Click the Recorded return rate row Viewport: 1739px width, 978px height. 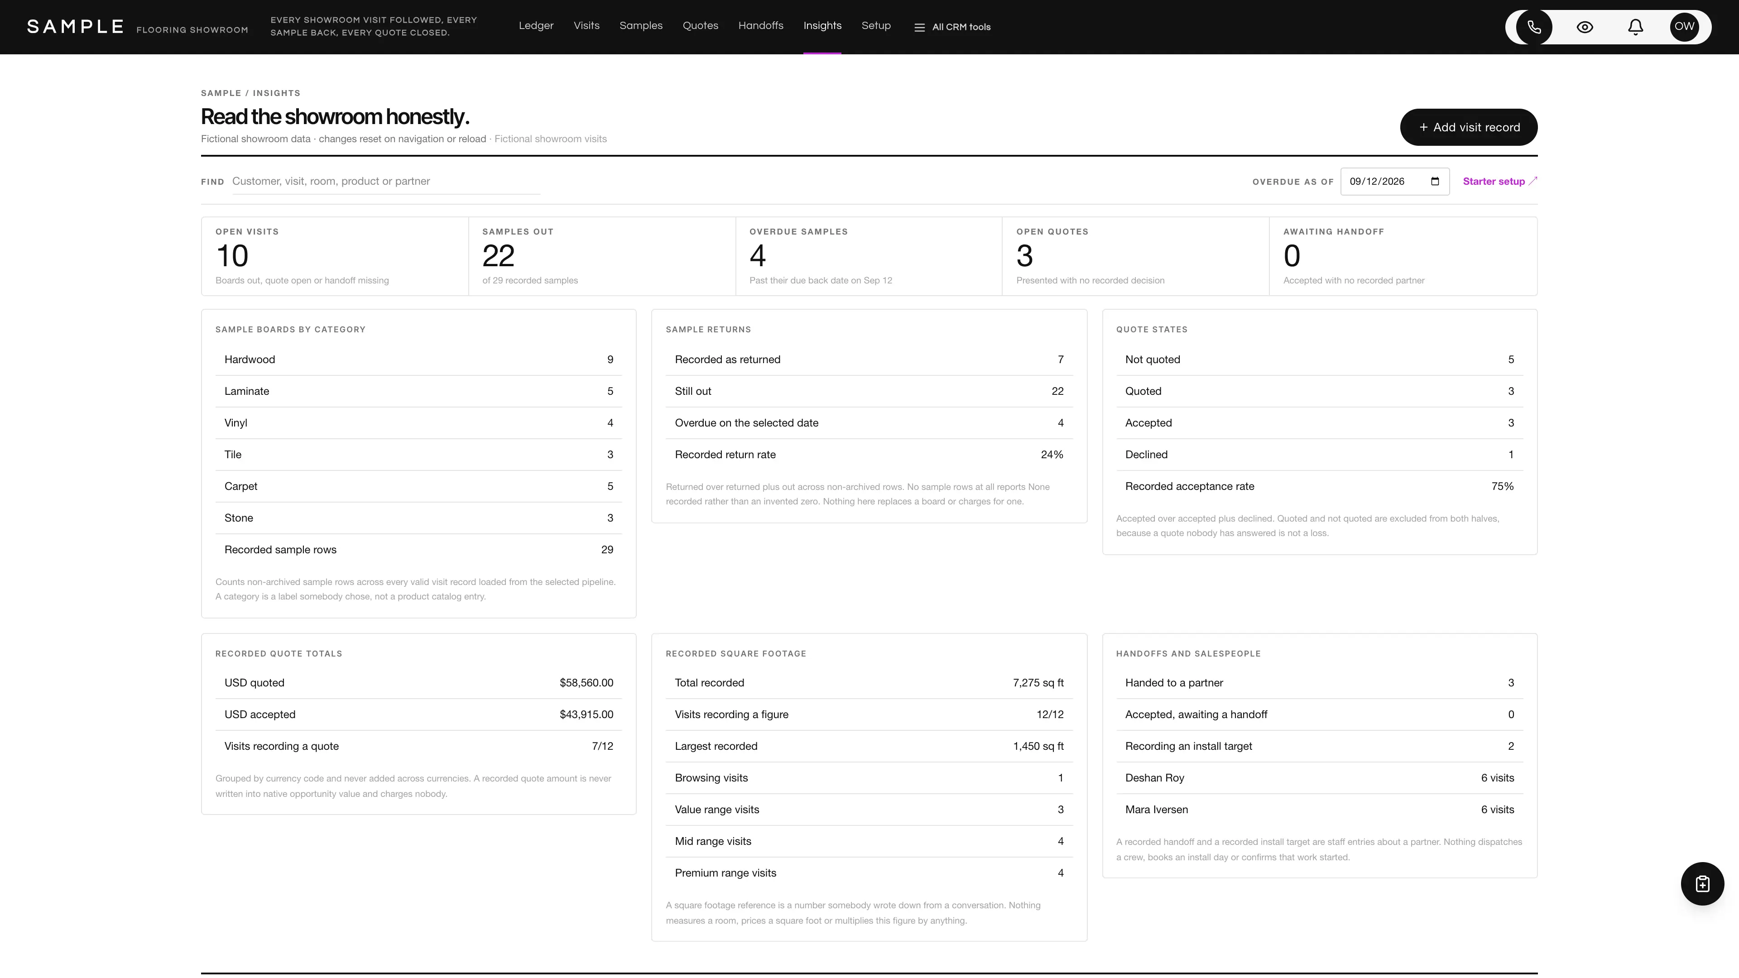(x=869, y=455)
